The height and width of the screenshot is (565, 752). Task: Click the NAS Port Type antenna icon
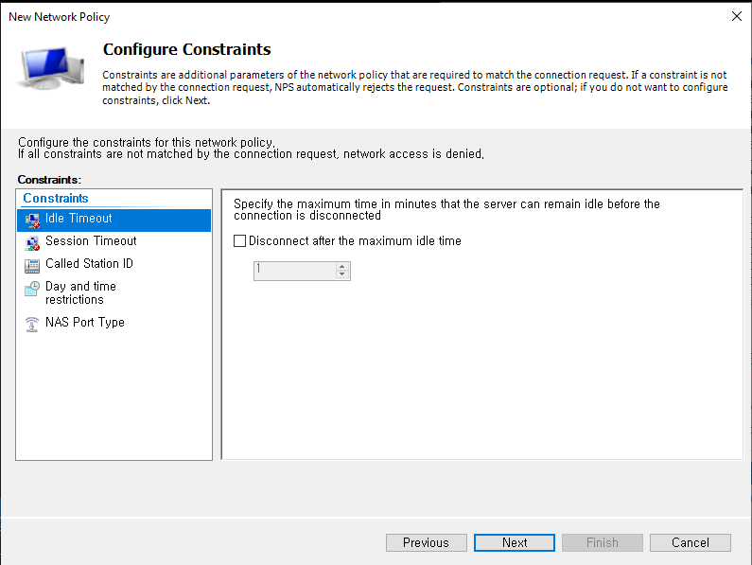tap(32, 325)
